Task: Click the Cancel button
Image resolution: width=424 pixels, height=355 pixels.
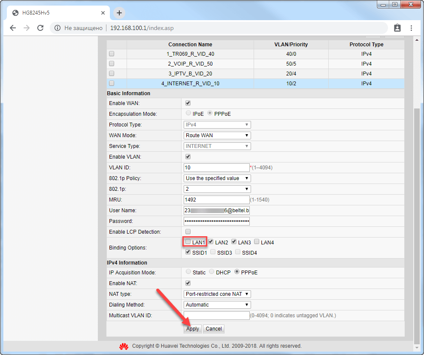Action: 214,329
